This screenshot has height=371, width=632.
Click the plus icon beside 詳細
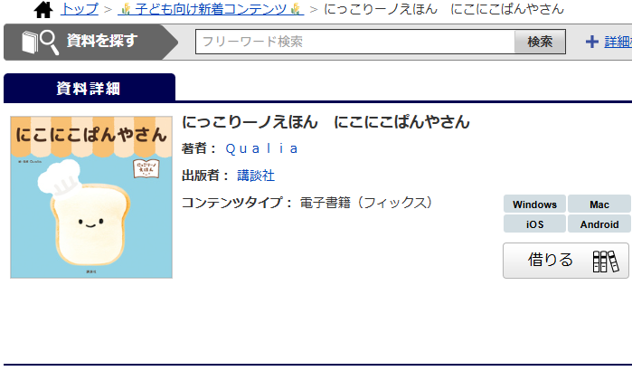tap(591, 42)
